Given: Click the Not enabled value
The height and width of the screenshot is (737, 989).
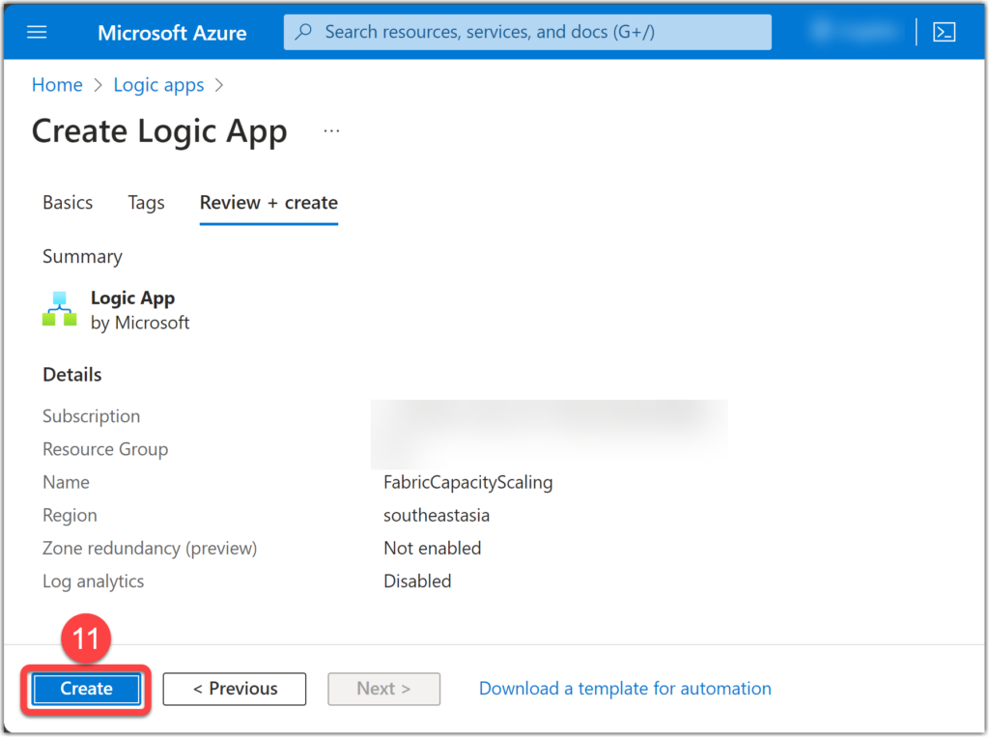Looking at the screenshot, I should 432,548.
